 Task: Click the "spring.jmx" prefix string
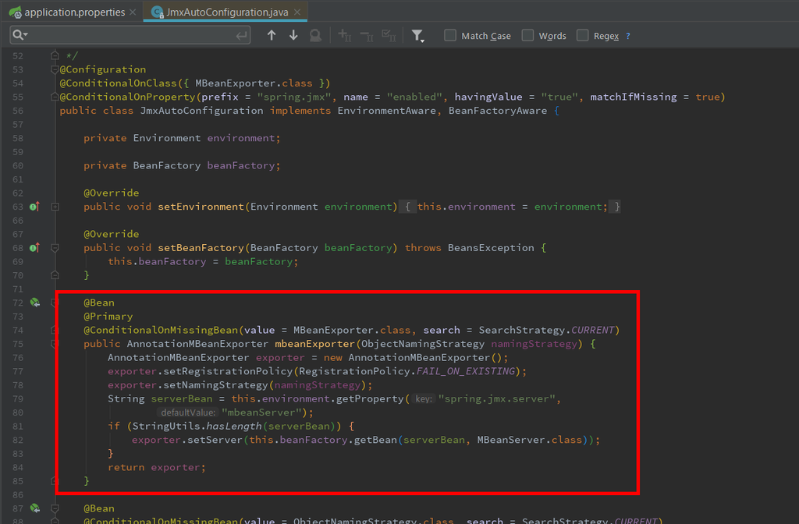click(294, 97)
